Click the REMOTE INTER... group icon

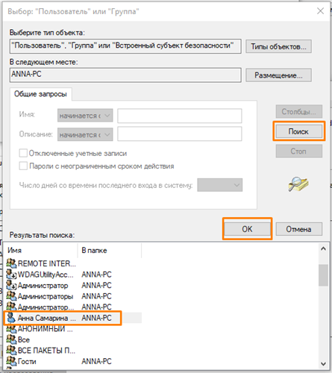coord(11,263)
